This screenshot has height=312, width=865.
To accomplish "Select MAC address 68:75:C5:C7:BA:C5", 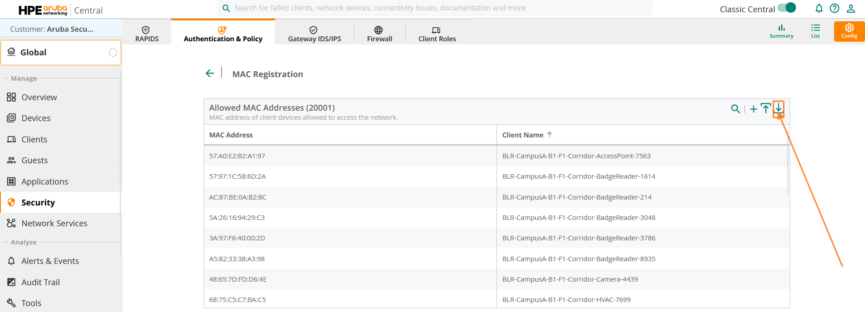I will pos(237,299).
